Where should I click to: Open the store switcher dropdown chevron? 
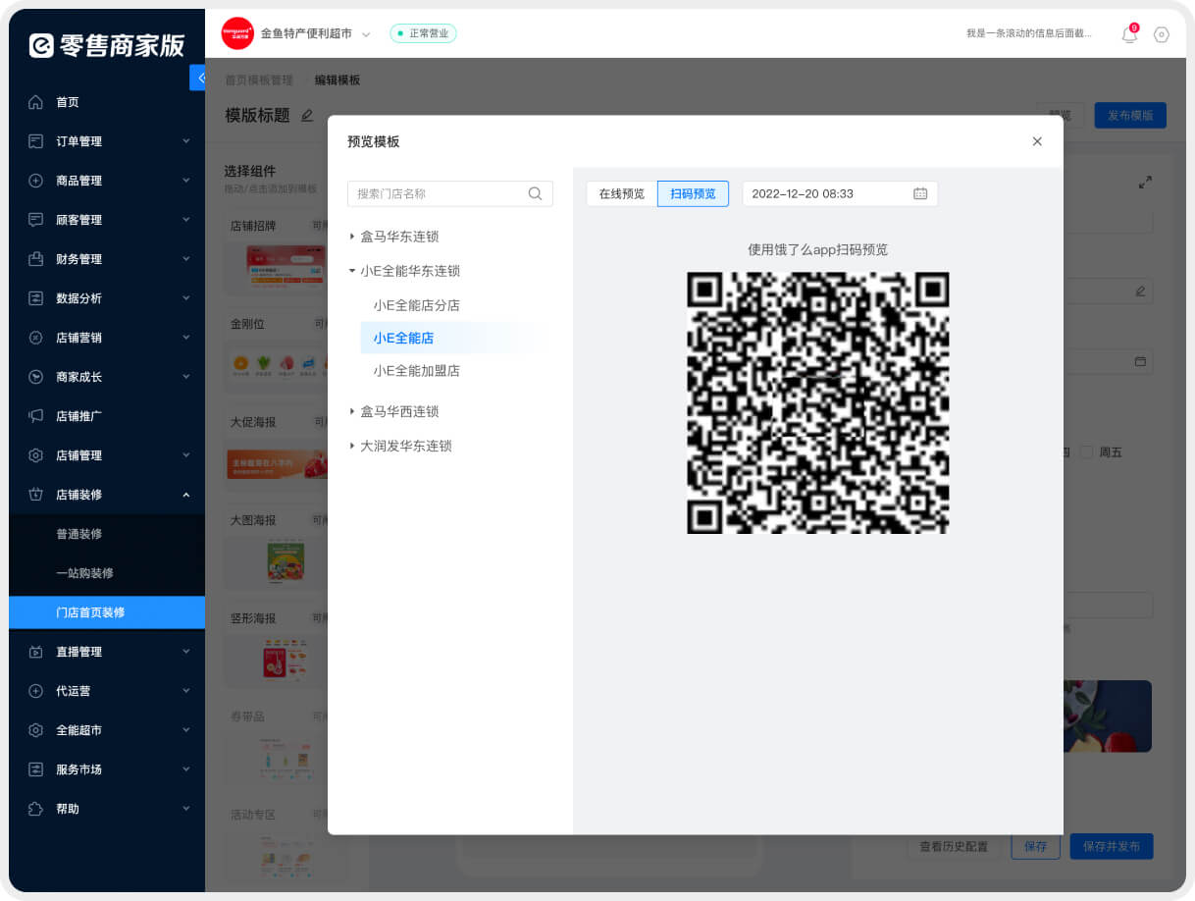(366, 34)
